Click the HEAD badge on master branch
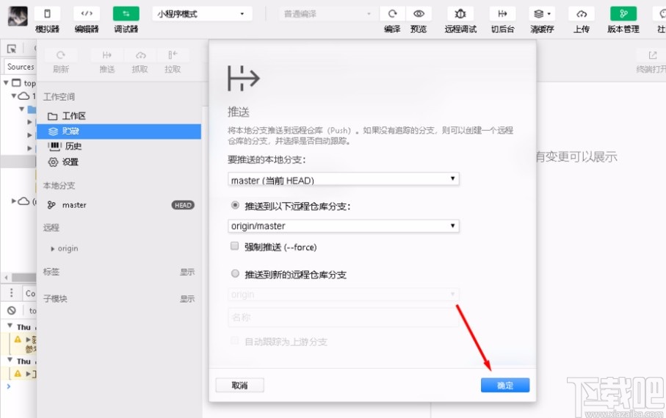This screenshot has width=666, height=418. [x=183, y=205]
